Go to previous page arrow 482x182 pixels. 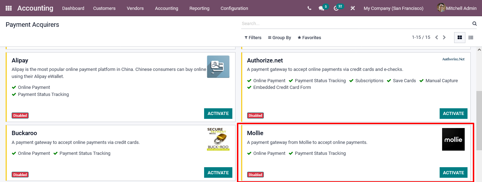pyautogui.click(x=436, y=37)
